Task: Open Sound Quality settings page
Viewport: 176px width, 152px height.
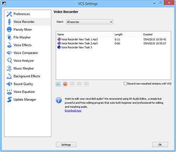Action: click(x=23, y=84)
